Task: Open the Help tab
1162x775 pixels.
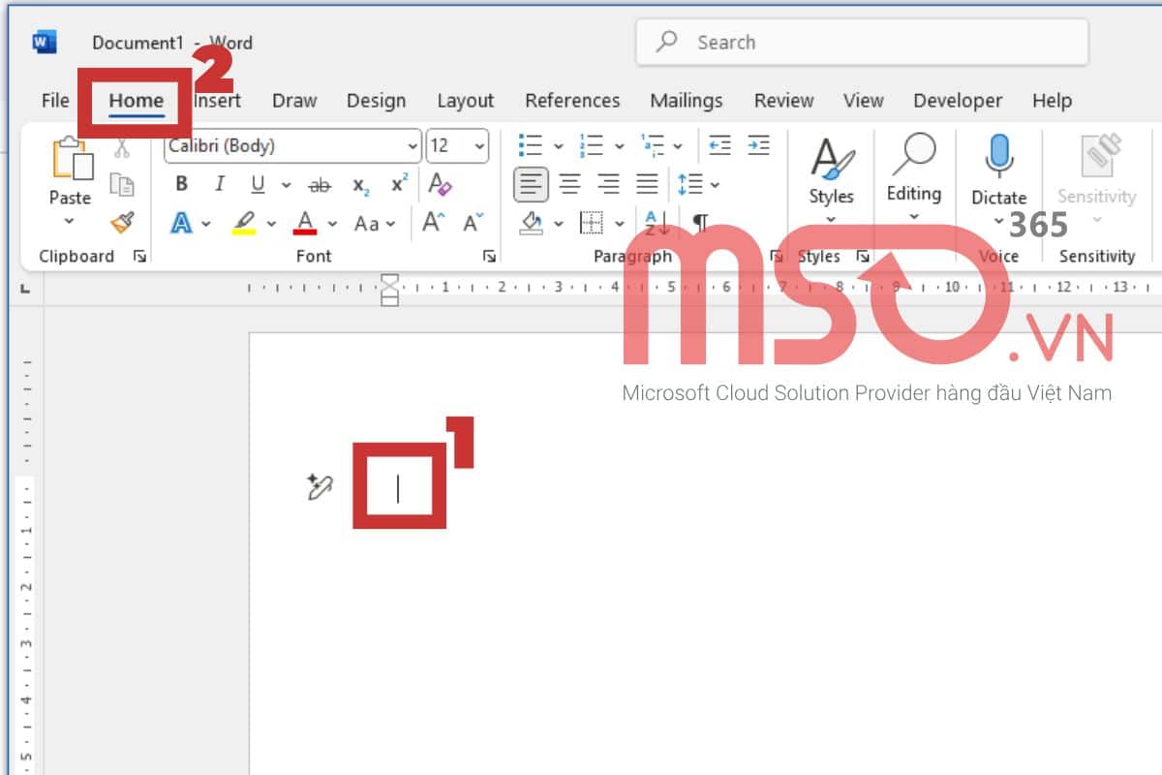Action: click(x=1052, y=101)
